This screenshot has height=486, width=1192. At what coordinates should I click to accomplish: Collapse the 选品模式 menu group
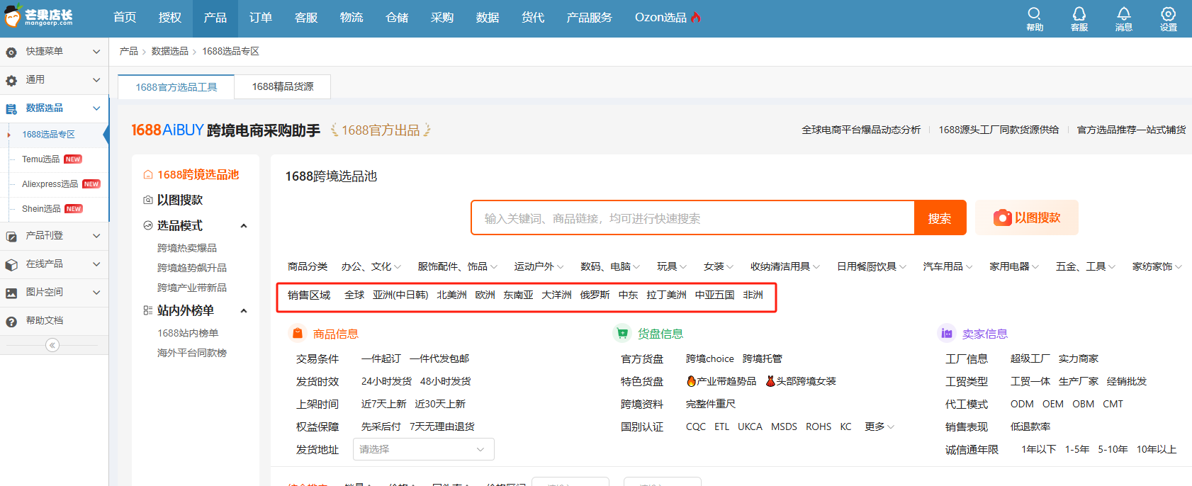coord(244,226)
